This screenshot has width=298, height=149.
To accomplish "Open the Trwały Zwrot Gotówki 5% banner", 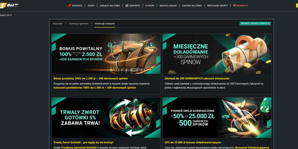I will (106, 118).
